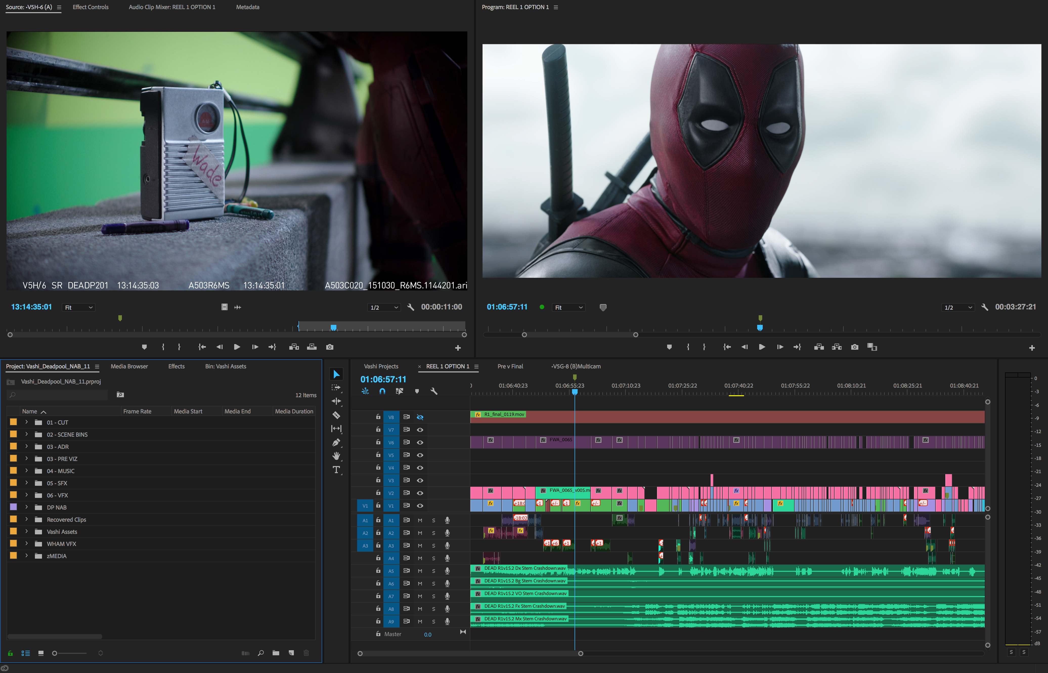Viewport: 1048px width, 673px height.
Task: Open Source monitor Fit zoom dropdown
Action: (x=79, y=307)
